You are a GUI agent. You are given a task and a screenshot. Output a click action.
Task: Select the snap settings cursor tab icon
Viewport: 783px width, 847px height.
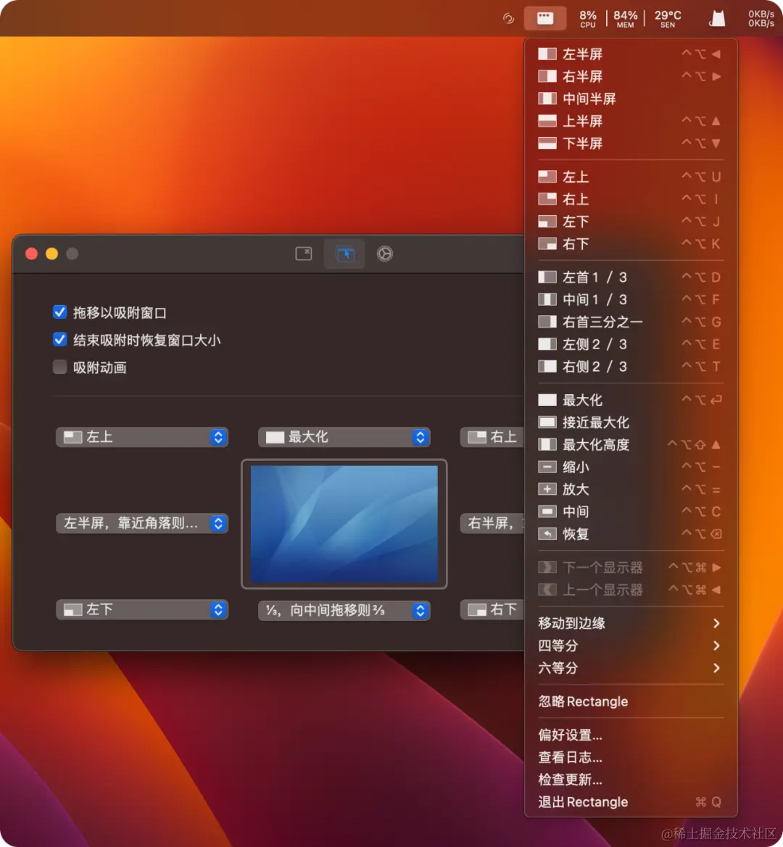click(344, 254)
